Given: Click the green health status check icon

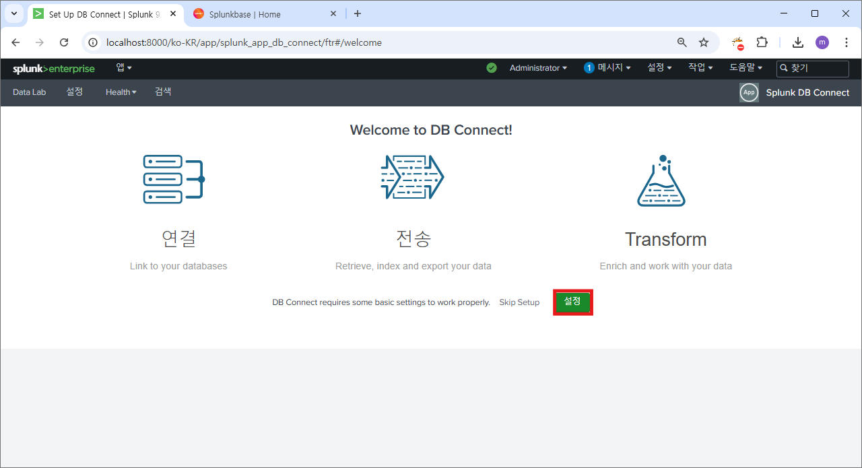Looking at the screenshot, I should 492,68.
